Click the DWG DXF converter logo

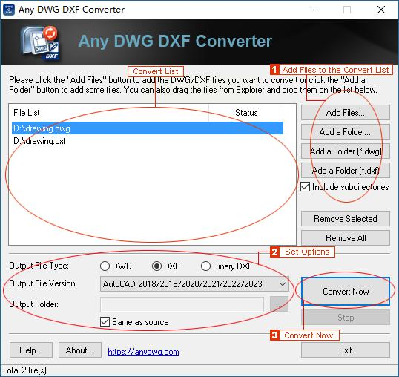[40, 42]
